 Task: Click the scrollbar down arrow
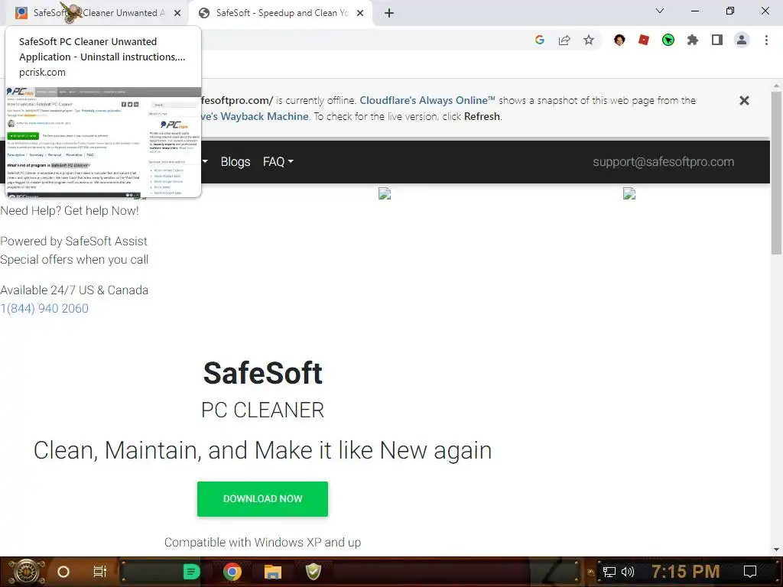coord(776,549)
